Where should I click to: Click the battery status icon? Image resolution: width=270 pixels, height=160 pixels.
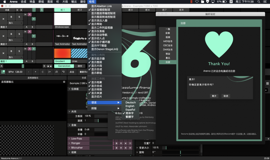(x=225, y=2)
